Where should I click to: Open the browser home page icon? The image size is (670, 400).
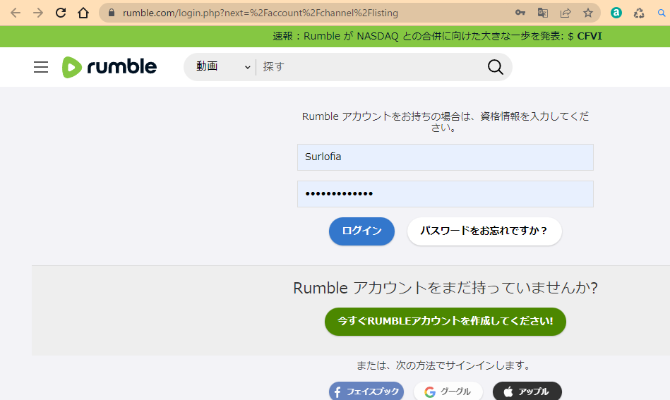coord(83,13)
